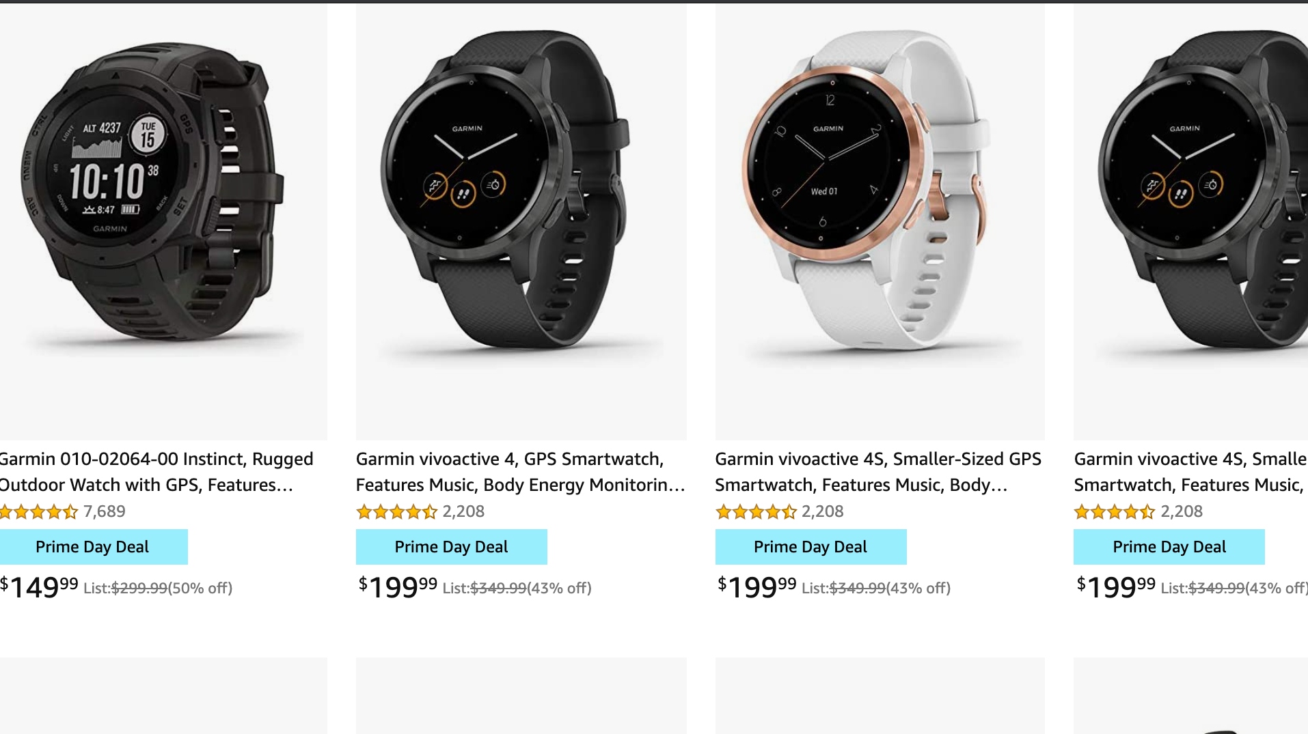Click Prime Day Deal badge under vivoactive 4
1308x734 pixels.
452,547
